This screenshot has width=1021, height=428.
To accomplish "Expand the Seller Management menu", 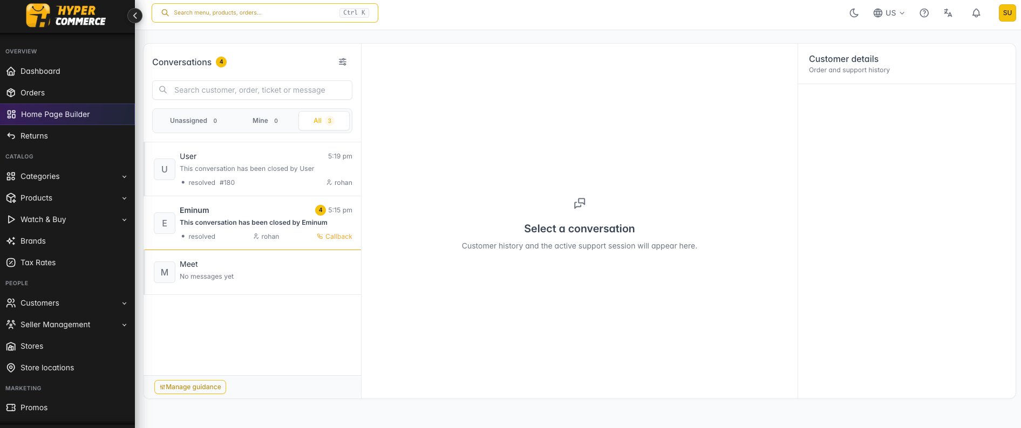I will pos(67,325).
